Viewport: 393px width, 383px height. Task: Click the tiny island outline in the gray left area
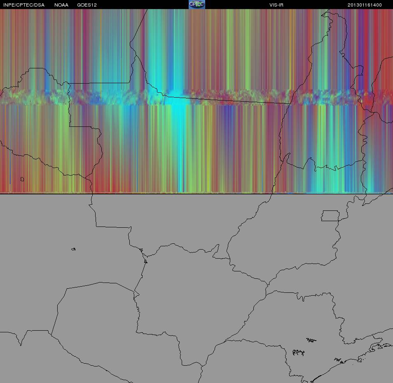[73, 249]
